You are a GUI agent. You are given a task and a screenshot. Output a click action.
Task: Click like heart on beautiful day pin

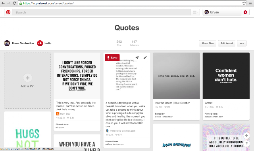click(x=116, y=135)
